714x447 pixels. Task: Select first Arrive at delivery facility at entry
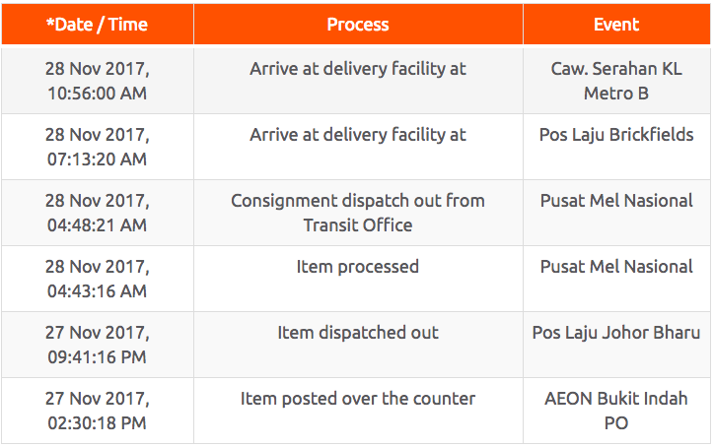(x=358, y=69)
